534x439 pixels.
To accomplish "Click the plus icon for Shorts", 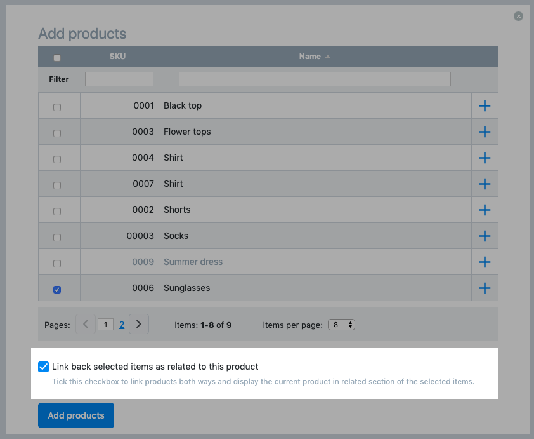I will tap(485, 210).
